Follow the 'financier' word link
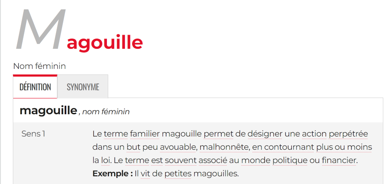 point(339,160)
